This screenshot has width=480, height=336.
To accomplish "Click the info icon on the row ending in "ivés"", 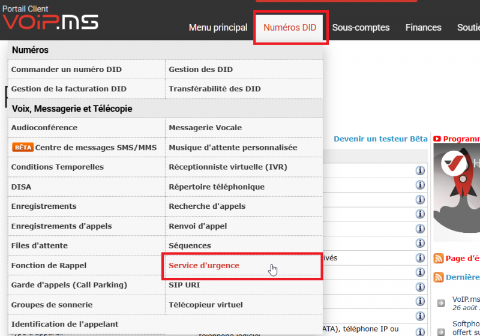I will point(420,257).
